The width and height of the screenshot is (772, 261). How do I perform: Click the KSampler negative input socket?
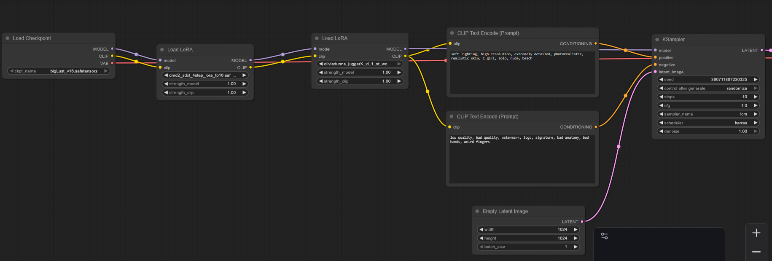tap(655, 65)
